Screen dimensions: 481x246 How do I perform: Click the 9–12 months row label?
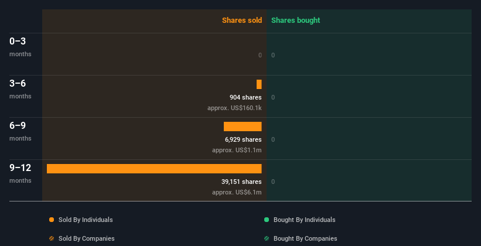pos(21,173)
